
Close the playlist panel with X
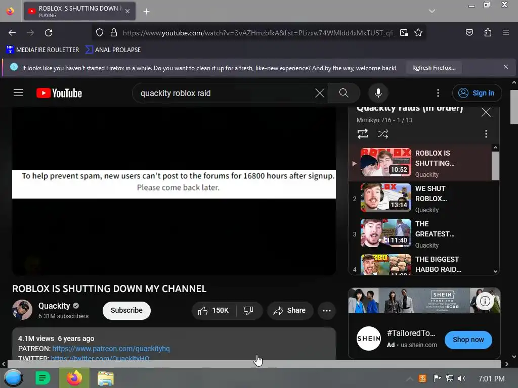[x=486, y=112]
